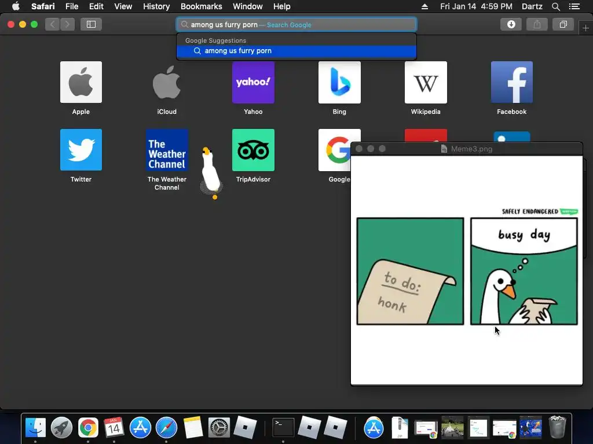Open the Trash in the Dock
The height and width of the screenshot is (444, 593).
point(557,427)
